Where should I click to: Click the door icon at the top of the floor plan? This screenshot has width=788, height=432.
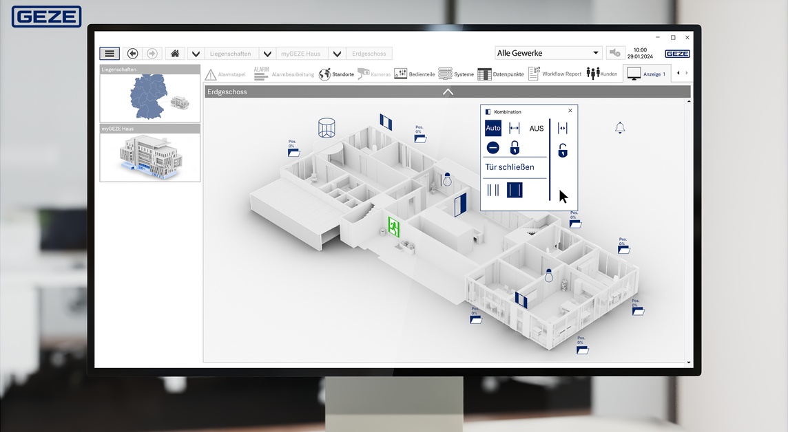[x=386, y=122]
